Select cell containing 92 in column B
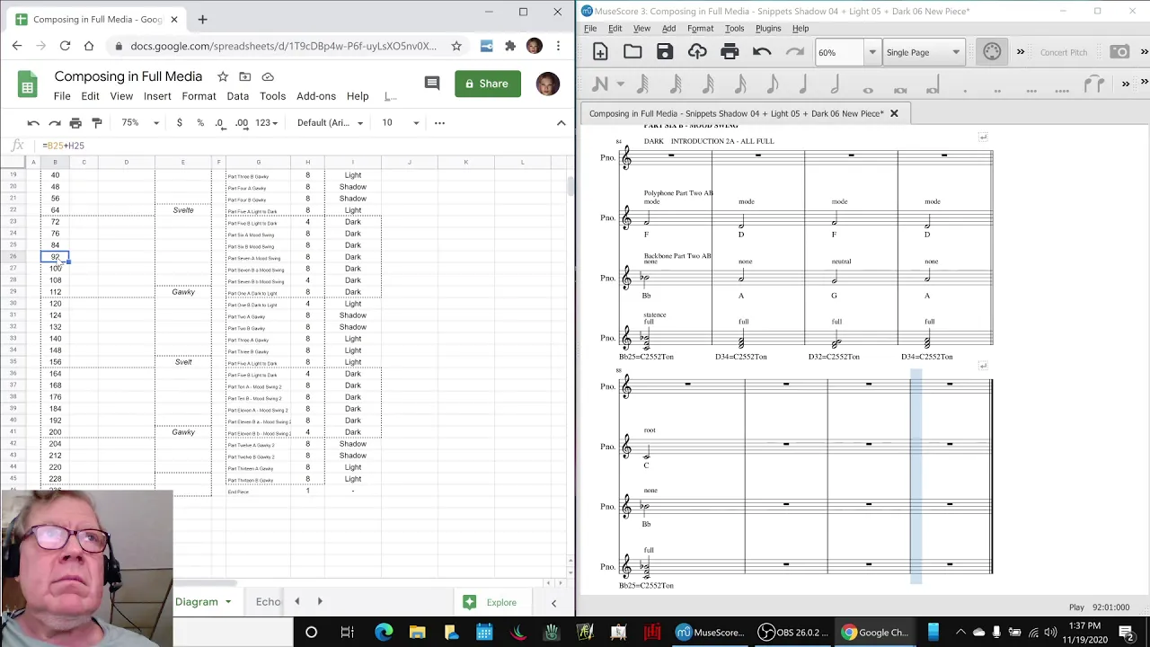This screenshot has height=647, width=1150. point(55,257)
